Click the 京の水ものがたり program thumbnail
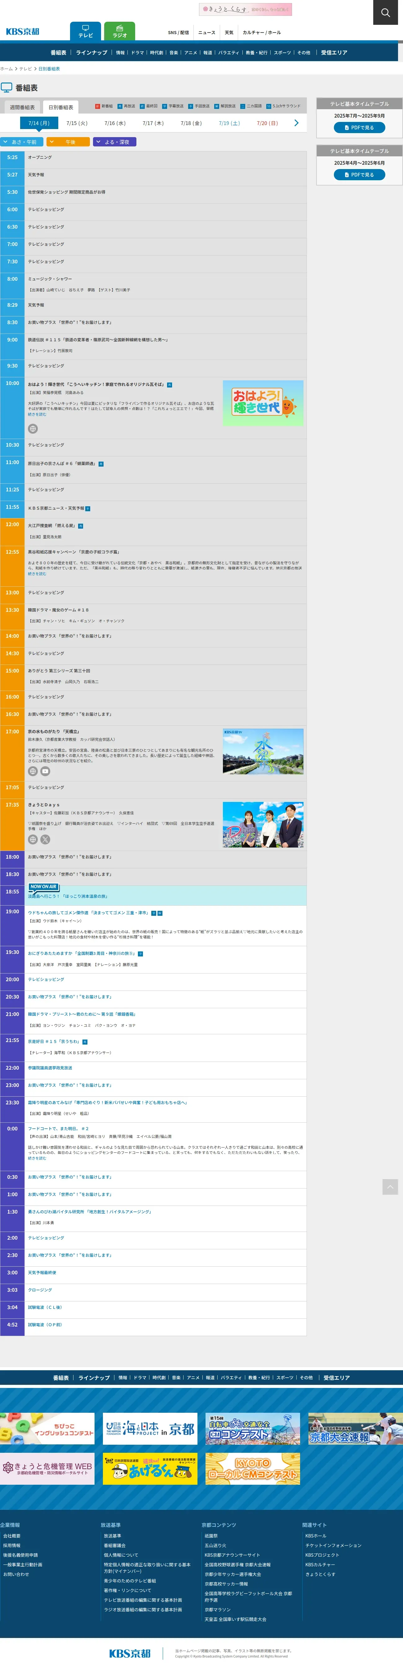 click(x=263, y=752)
